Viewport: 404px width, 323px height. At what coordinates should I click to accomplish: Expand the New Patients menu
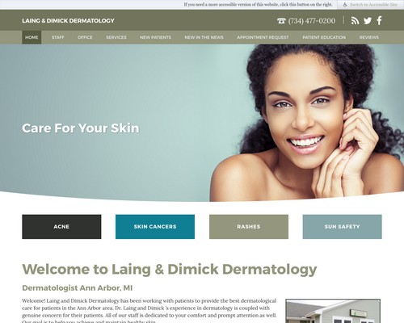click(x=155, y=37)
